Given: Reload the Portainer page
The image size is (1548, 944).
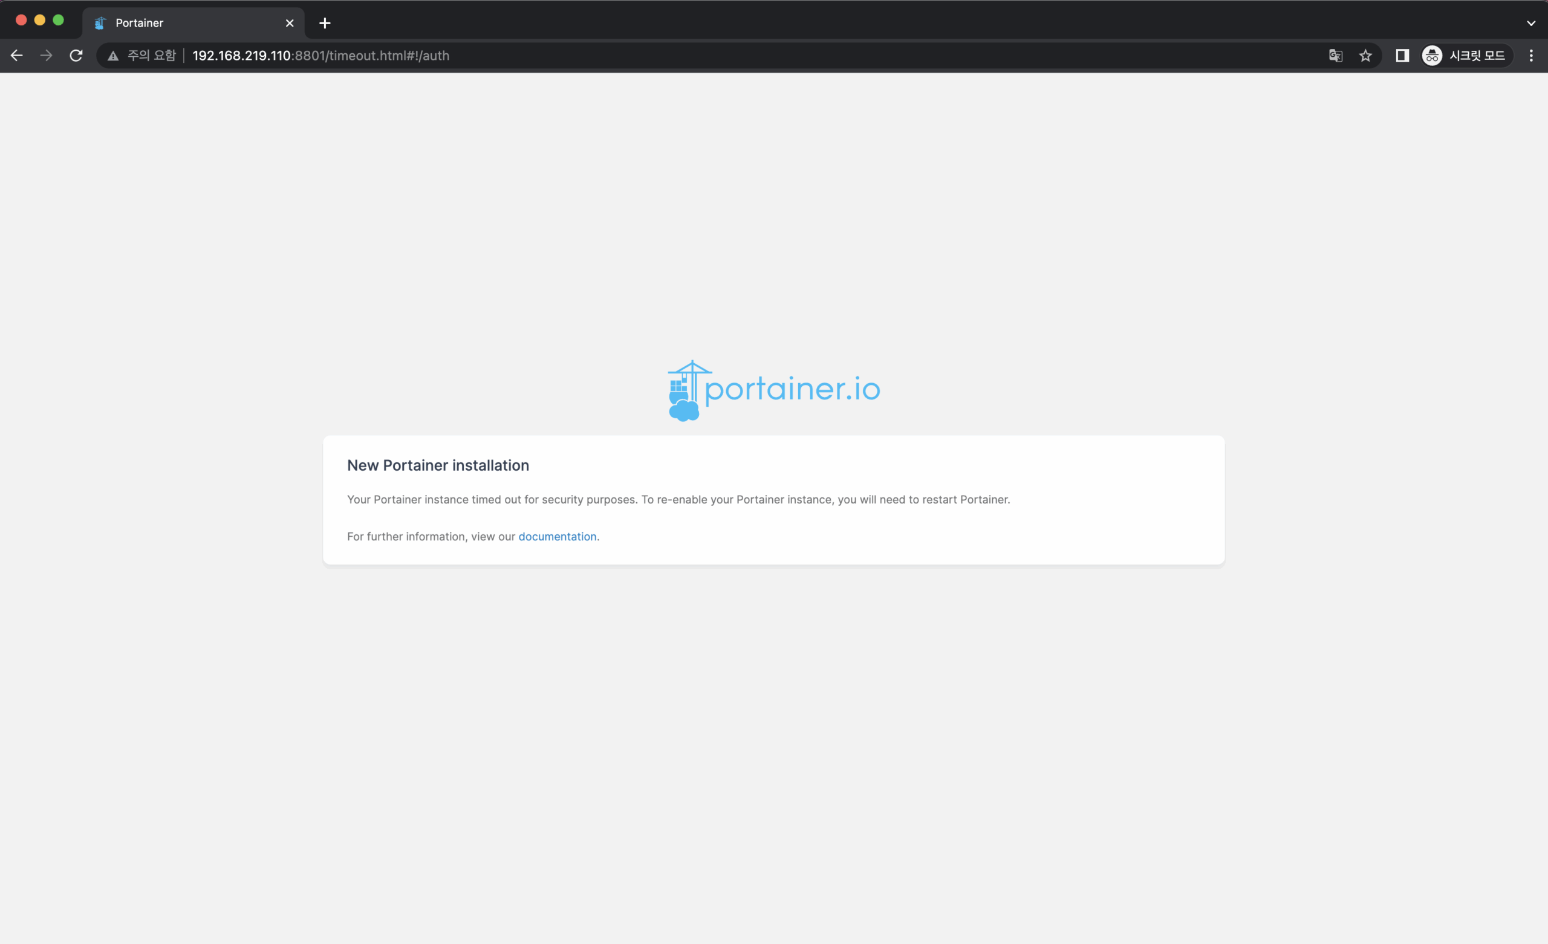Looking at the screenshot, I should tap(76, 55).
